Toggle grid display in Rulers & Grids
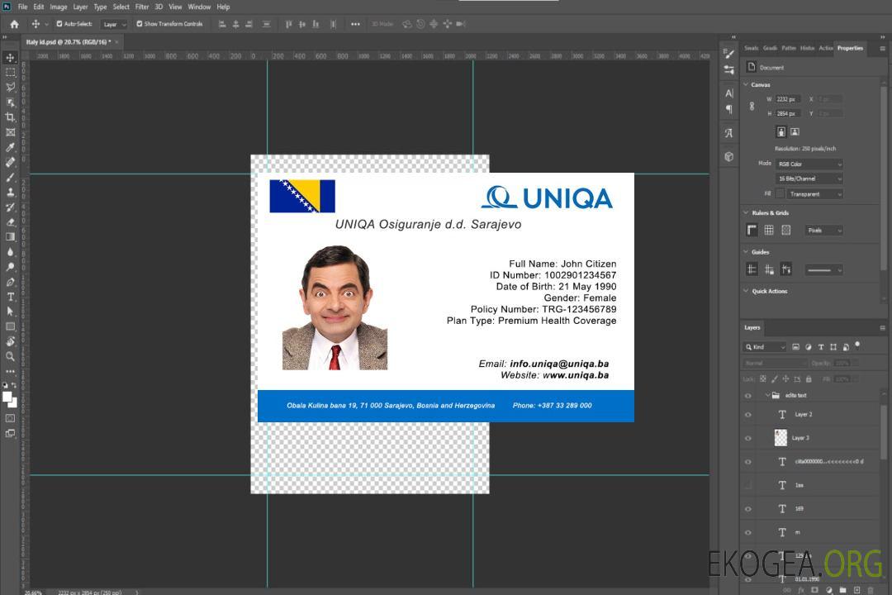 [768, 230]
